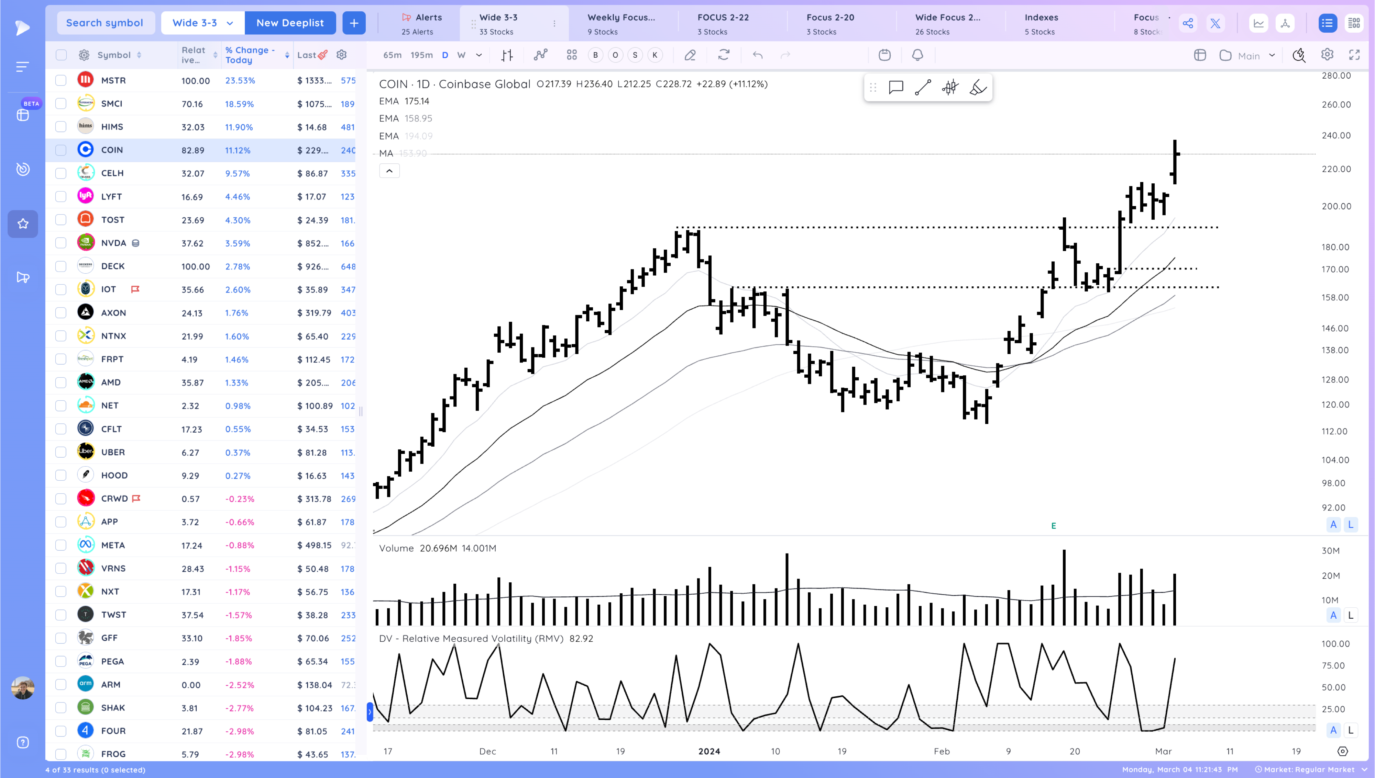Select the 65m timeframe
This screenshot has width=1375, height=778.
pyautogui.click(x=392, y=55)
